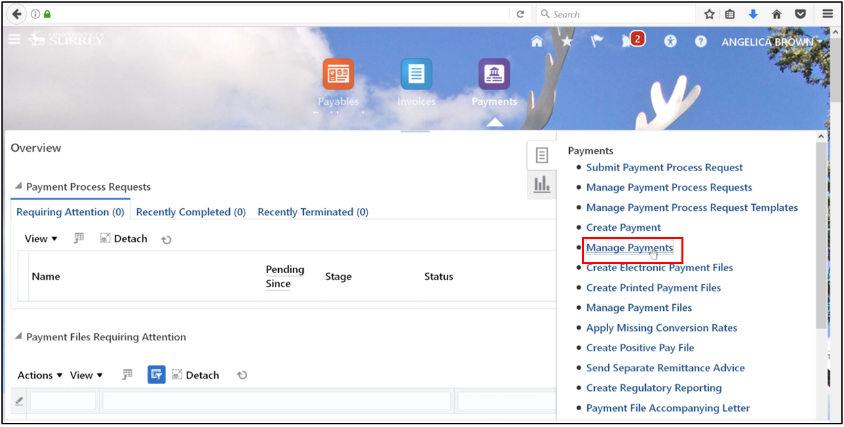Switch to the Recently Completed tab
The image size is (844, 427).
coord(190,211)
